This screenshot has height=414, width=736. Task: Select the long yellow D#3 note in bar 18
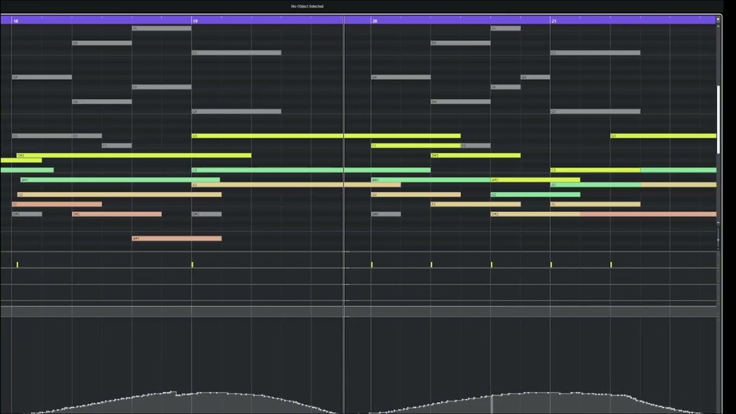tap(134, 155)
